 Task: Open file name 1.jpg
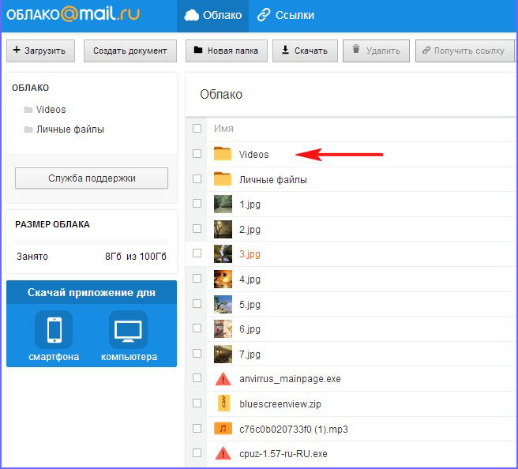250,204
